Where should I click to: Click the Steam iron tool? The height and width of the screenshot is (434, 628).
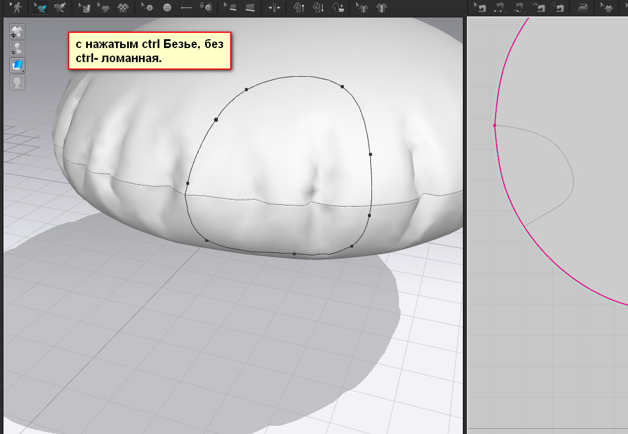pyautogui.click(x=582, y=8)
